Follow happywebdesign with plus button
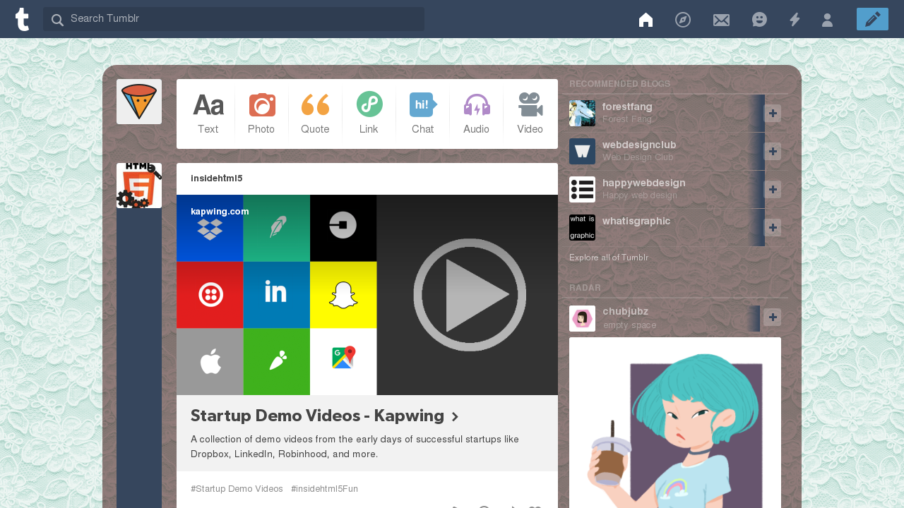904x508 pixels. point(773,190)
